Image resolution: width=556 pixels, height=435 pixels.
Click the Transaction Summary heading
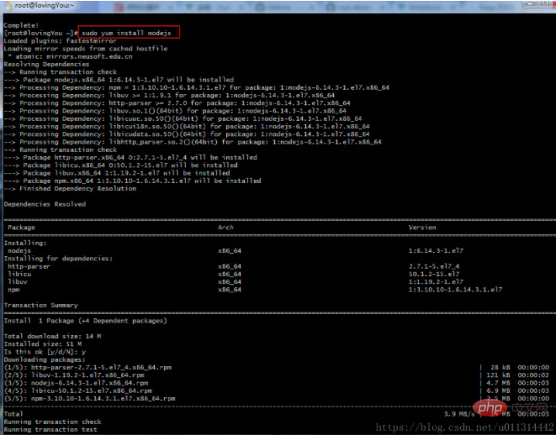[x=40, y=305]
